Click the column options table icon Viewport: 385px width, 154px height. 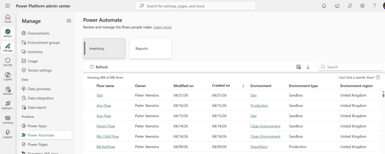[x=298, y=67]
